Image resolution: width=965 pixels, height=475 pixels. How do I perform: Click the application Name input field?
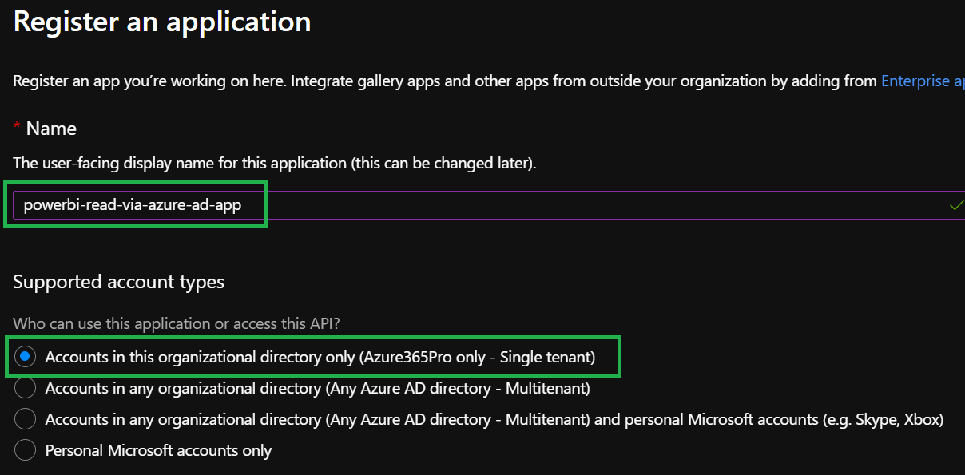point(489,205)
